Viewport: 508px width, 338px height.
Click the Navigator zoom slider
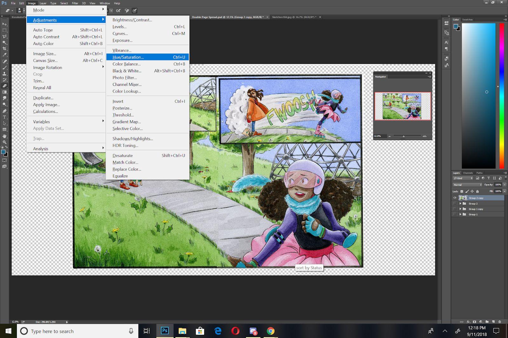[x=407, y=136]
